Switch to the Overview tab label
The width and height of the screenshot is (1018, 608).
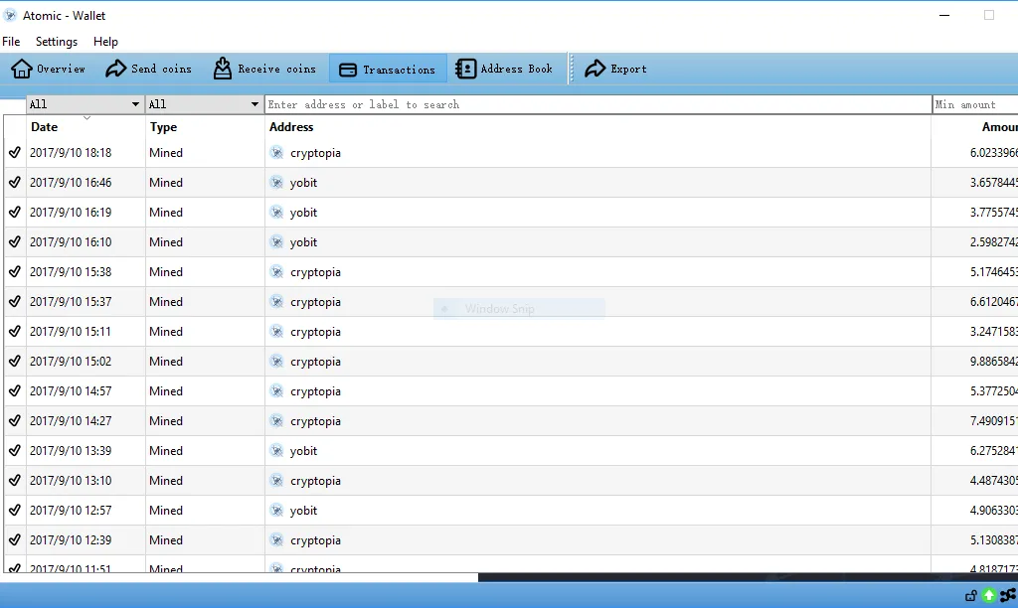pyautogui.click(x=61, y=69)
